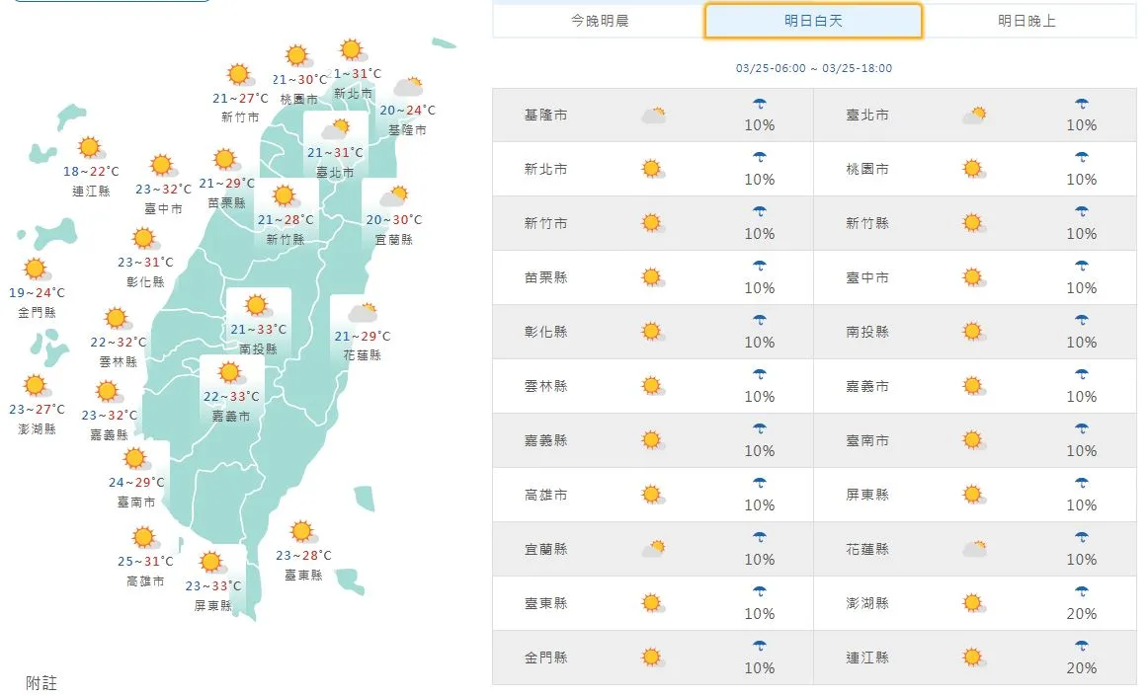Click the 臺北市 weather icon in table

coord(974,115)
